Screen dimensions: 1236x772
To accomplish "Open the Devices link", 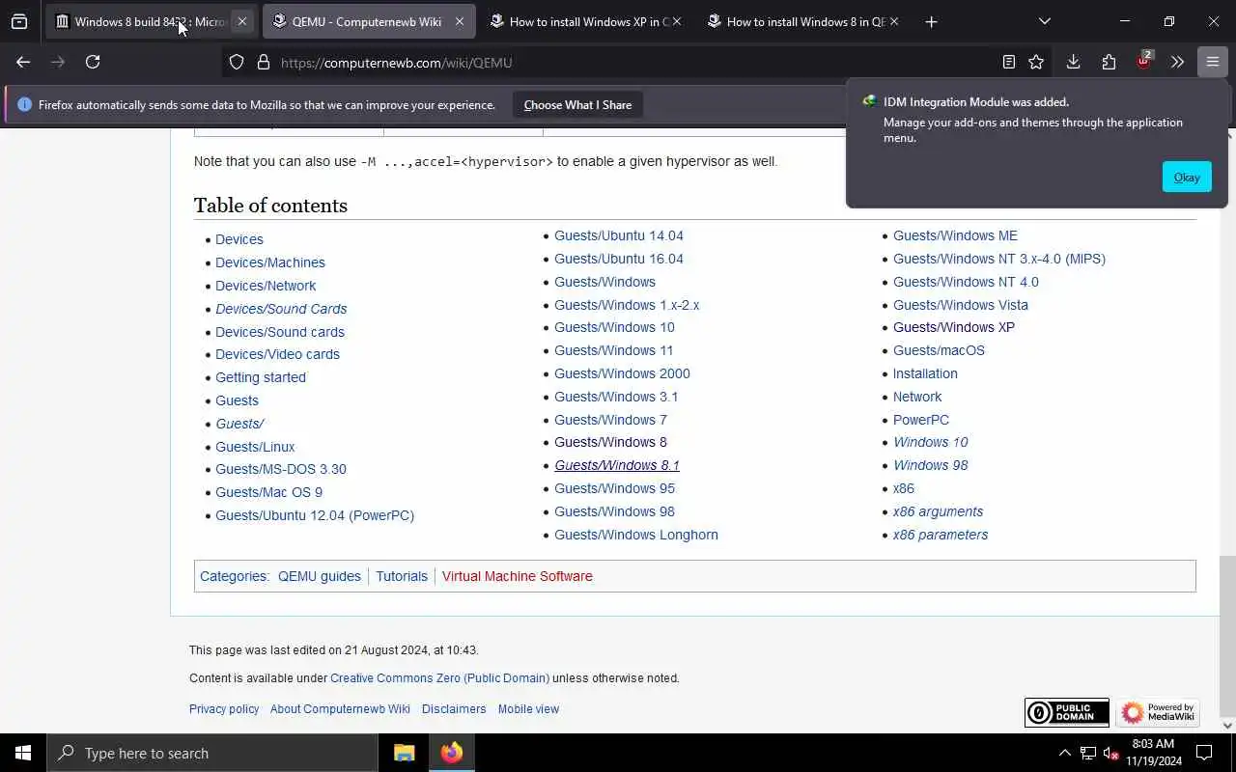I will (x=239, y=239).
